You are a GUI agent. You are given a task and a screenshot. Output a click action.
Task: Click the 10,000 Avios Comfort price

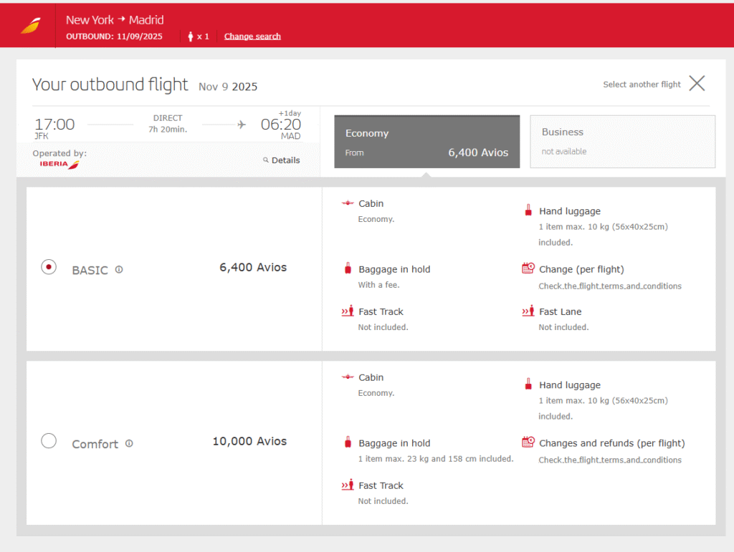click(249, 441)
